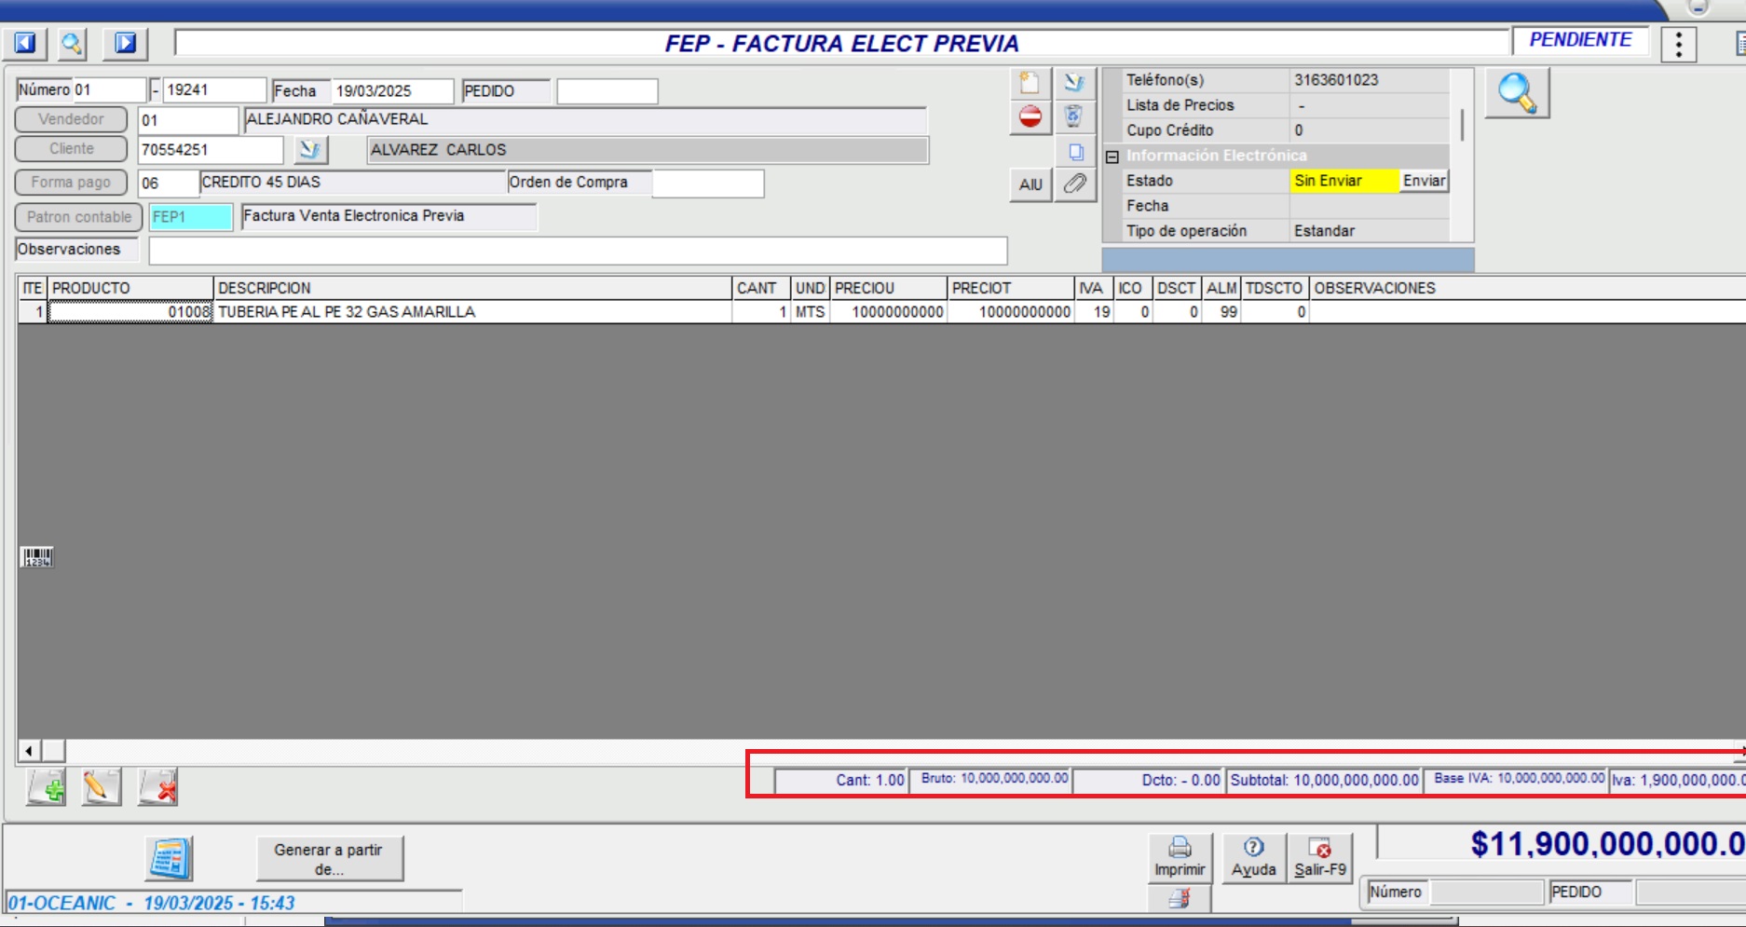The height and width of the screenshot is (927, 1746).
Task: Click the grid horizontal scrollbar left arrow
Action: (29, 750)
